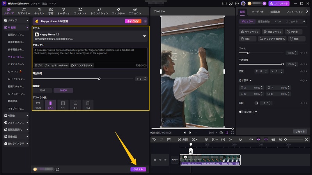Open the フィルター filters panel
312x175 pixels.
pyautogui.click(x=118, y=11)
